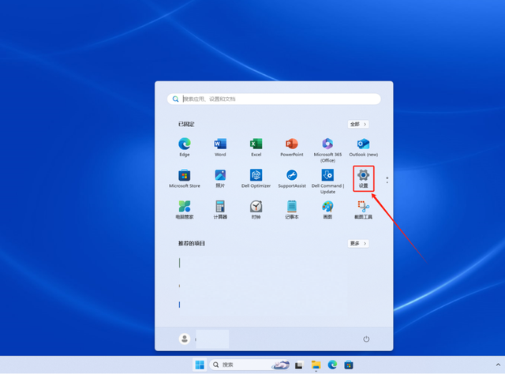Open Microsoft 365 (Office) app
This screenshot has width=505, height=374.
pyautogui.click(x=327, y=150)
